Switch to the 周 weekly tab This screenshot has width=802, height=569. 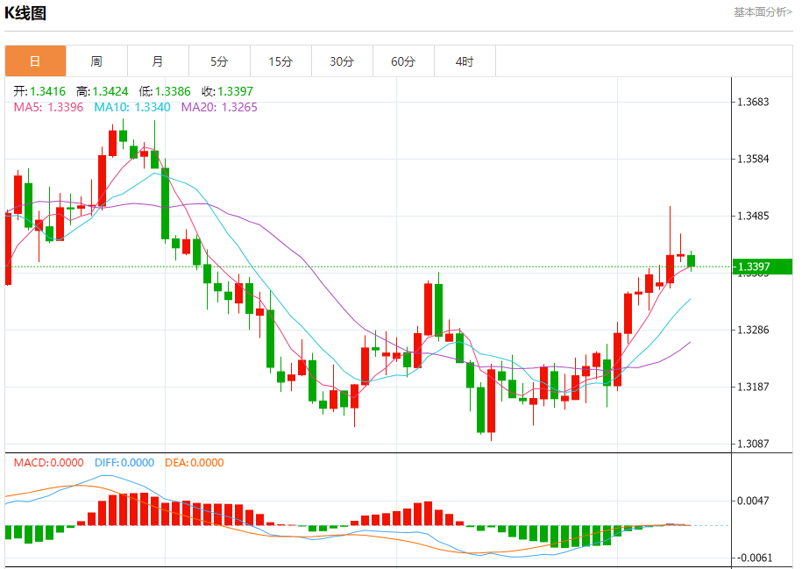(96, 61)
